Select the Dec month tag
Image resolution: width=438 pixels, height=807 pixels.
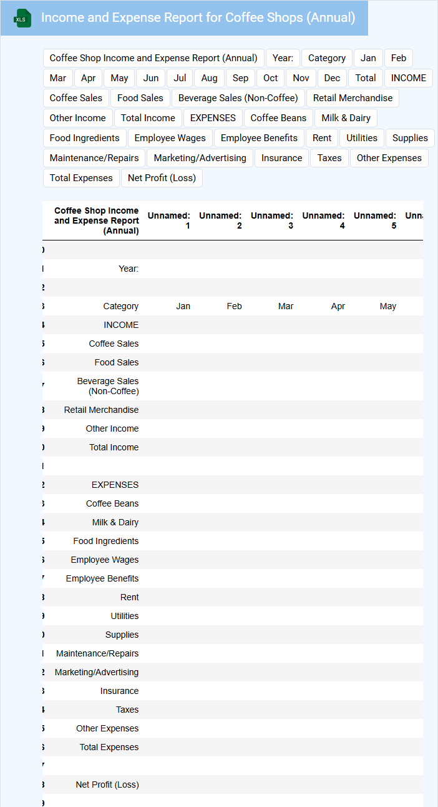click(332, 78)
